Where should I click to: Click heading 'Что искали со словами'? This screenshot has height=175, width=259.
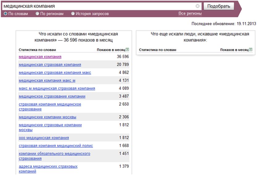(76, 37)
